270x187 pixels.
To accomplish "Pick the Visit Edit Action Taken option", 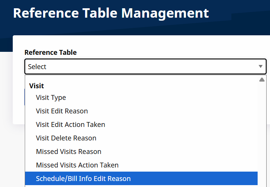I will [x=70, y=125].
